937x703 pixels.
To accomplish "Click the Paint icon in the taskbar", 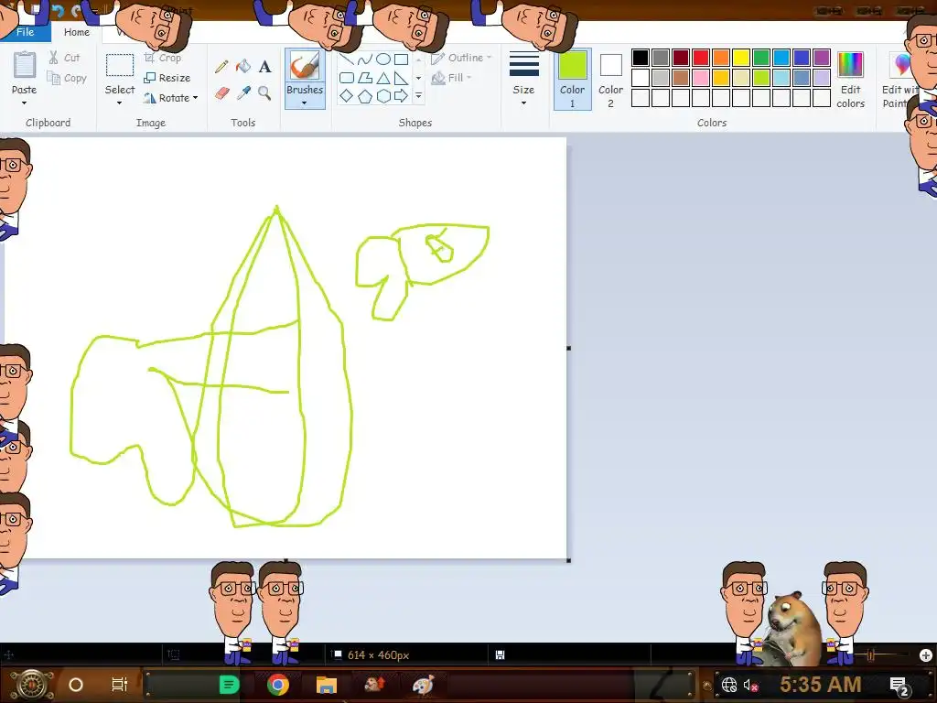I will [423, 685].
